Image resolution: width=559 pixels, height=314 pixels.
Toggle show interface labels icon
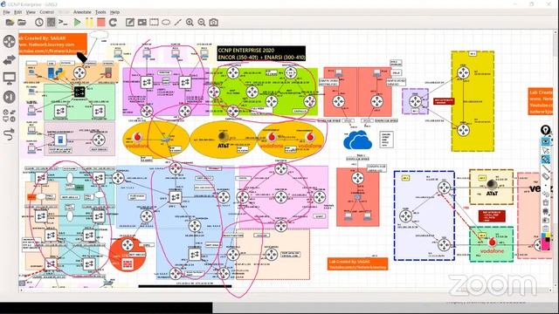pyautogui.click(x=51, y=23)
